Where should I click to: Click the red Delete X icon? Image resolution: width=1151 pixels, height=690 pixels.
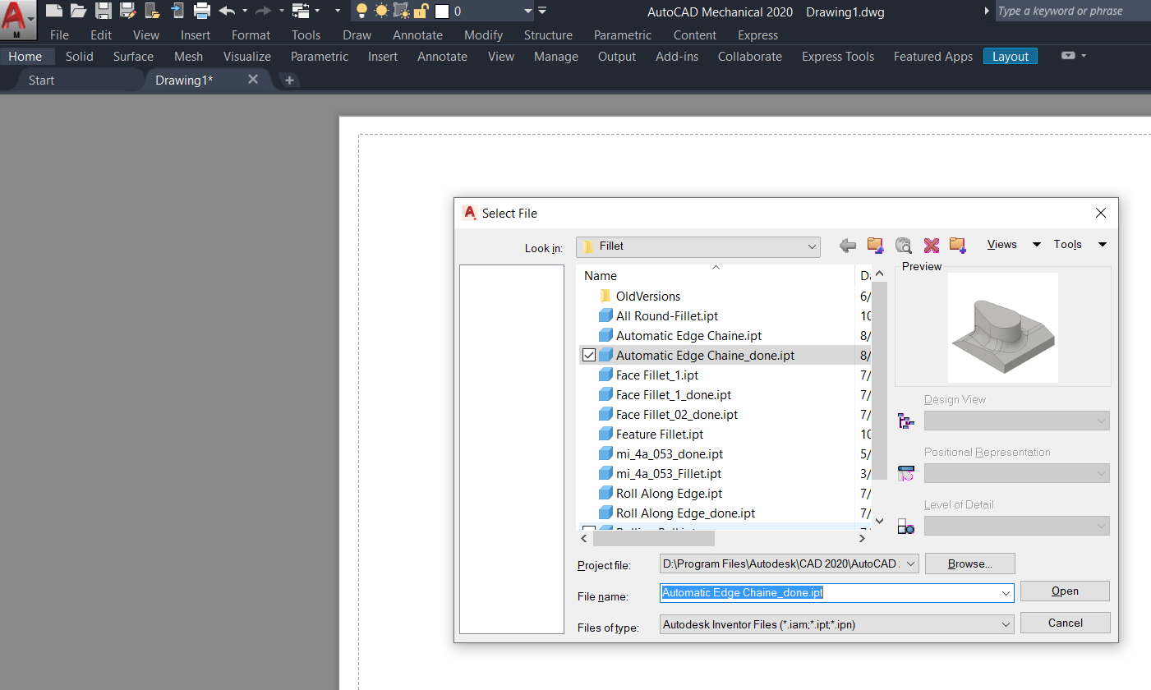(x=931, y=246)
